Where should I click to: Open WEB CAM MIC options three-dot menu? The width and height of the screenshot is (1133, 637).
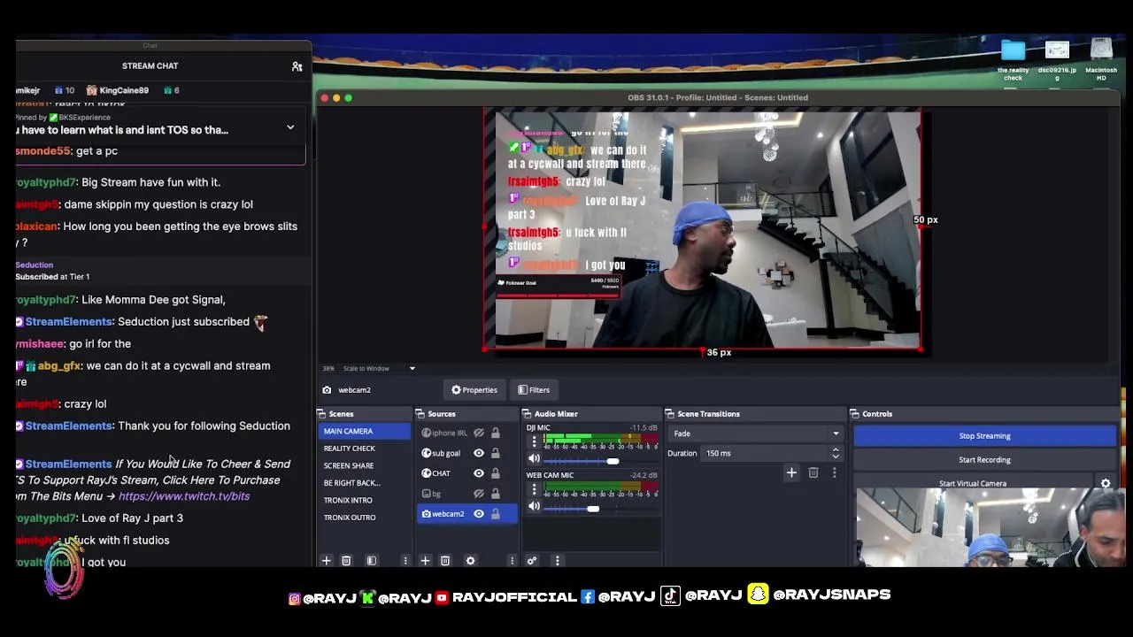(534, 489)
